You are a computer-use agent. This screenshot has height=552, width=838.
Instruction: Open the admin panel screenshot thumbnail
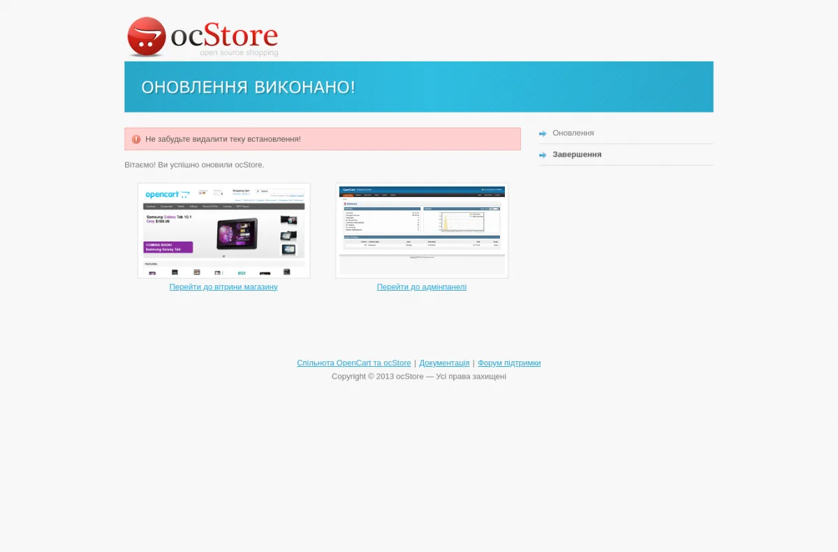(422, 231)
